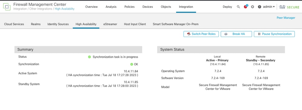Click the HA synchronization time 17:28:00 text

click(102, 86)
